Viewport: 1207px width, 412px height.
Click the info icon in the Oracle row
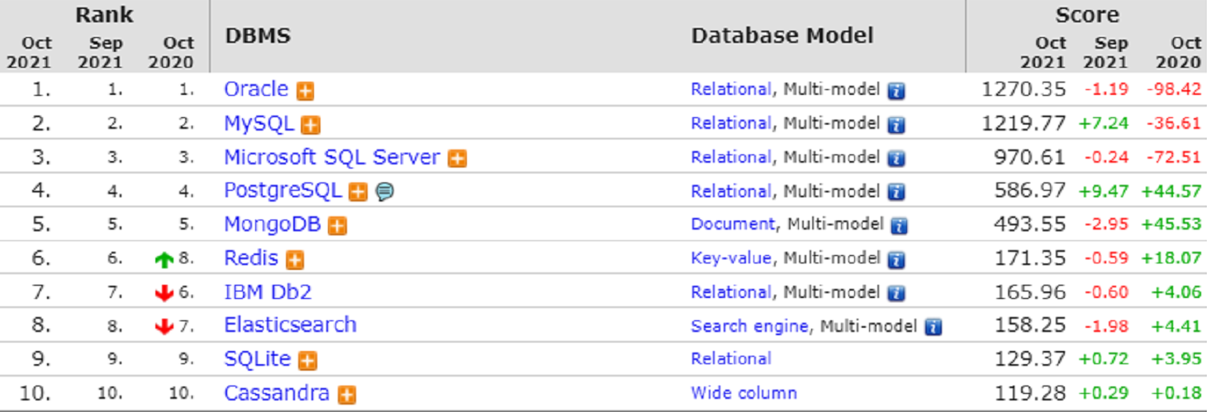(x=896, y=91)
